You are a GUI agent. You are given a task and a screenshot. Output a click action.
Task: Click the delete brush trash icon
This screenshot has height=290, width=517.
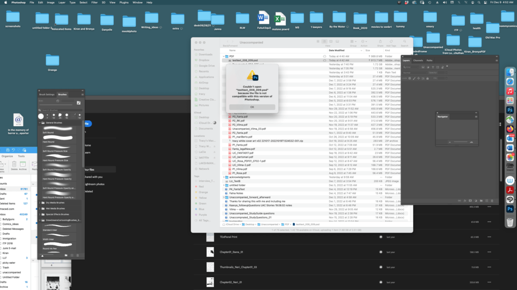point(78,255)
